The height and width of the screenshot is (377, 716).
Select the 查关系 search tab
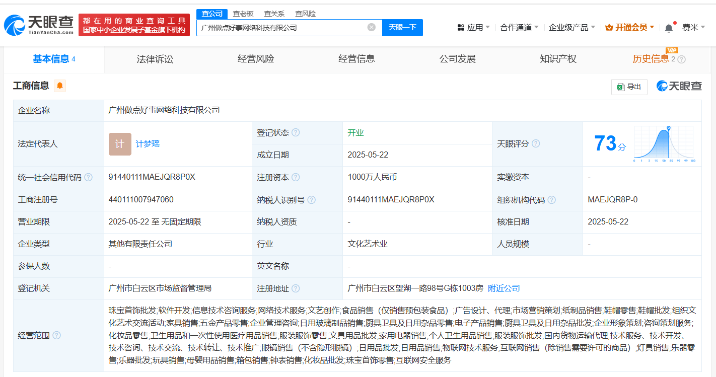[x=274, y=14]
